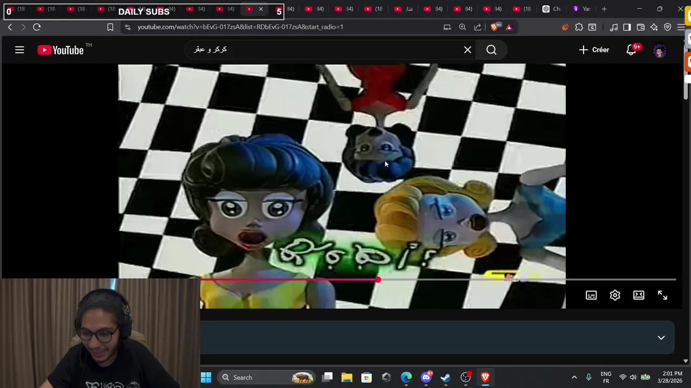Open the Brave Shields lion icon

point(495,27)
